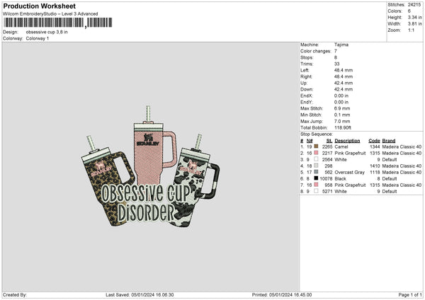
Task: Choose the Overcast Gray color swatch
Action: 316,172
